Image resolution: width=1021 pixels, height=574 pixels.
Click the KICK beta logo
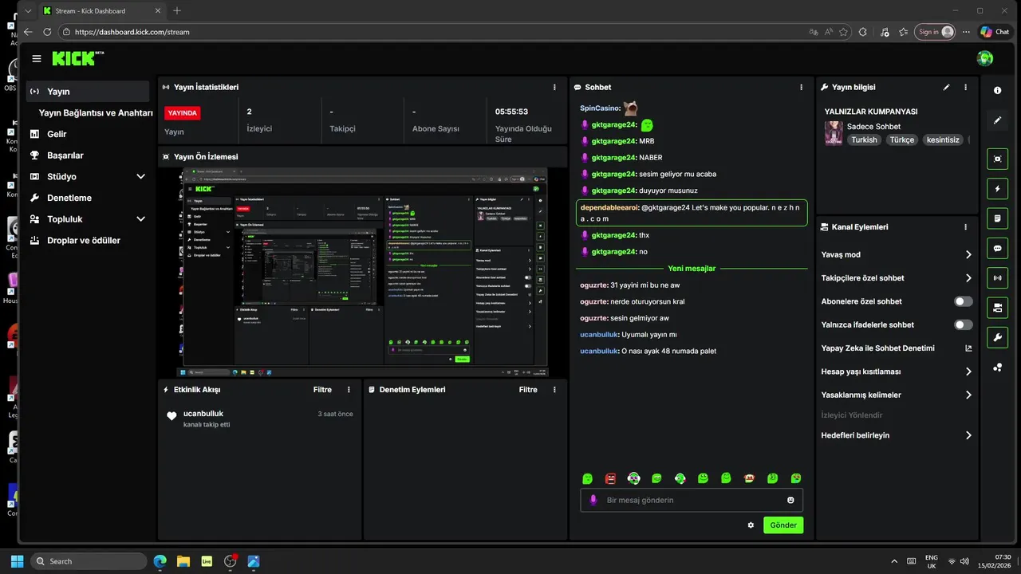point(77,58)
